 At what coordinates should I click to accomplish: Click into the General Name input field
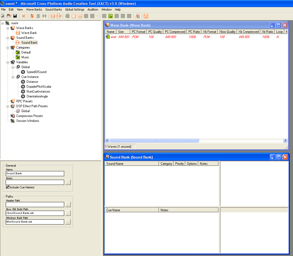pyautogui.click(x=35, y=173)
